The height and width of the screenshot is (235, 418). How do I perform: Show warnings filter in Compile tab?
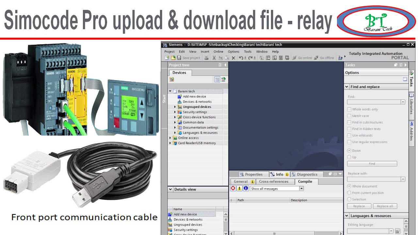[240, 188]
